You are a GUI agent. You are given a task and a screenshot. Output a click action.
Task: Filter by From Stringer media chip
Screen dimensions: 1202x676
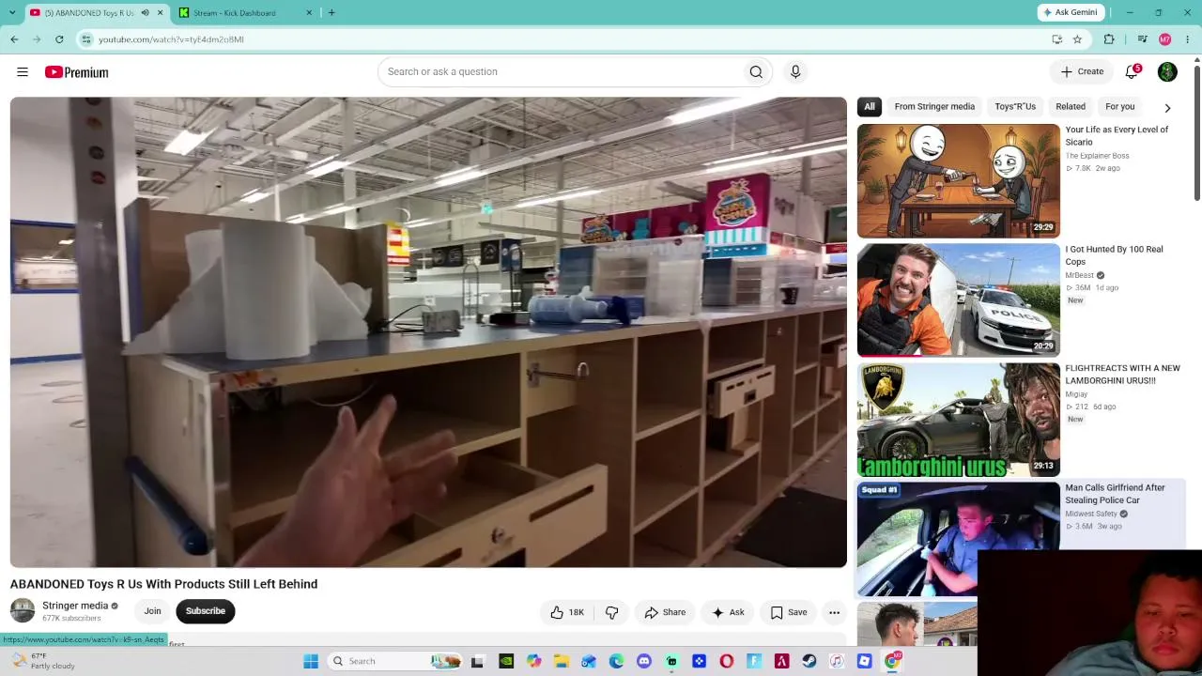pos(934,107)
